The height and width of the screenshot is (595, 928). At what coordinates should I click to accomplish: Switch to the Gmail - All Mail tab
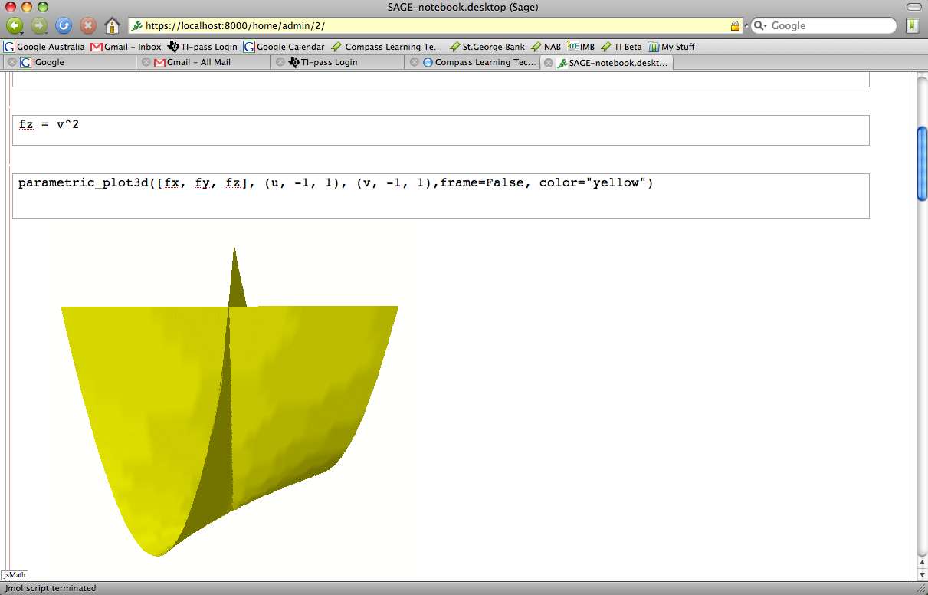click(199, 62)
